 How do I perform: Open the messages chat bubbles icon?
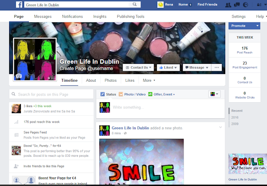237,5
